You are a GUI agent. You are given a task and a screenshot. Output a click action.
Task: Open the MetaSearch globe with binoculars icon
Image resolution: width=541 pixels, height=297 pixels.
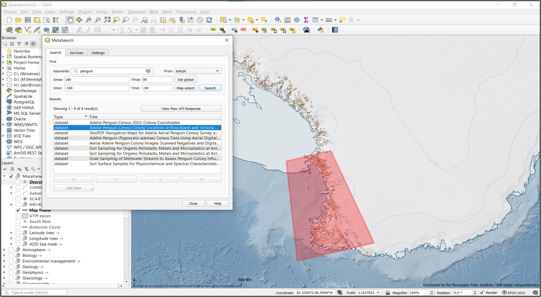click(306, 30)
